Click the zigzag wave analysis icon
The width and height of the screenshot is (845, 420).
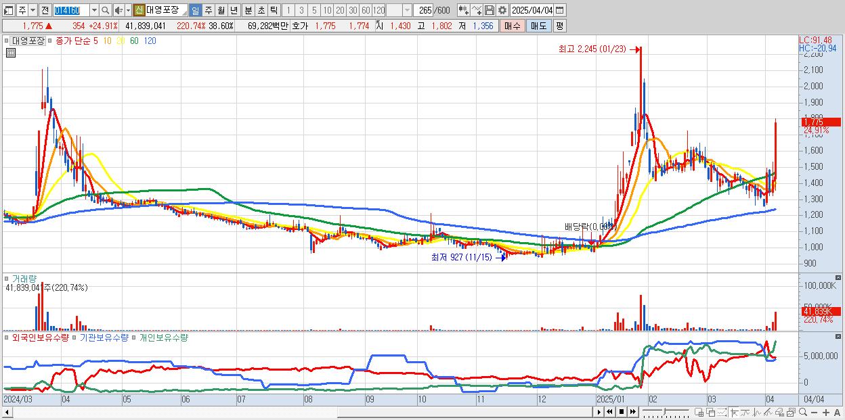757,413
